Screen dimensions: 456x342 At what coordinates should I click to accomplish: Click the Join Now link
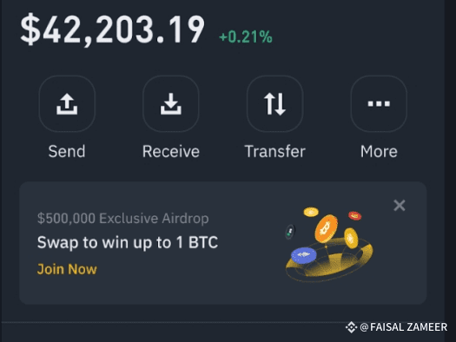[x=67, y=269]
